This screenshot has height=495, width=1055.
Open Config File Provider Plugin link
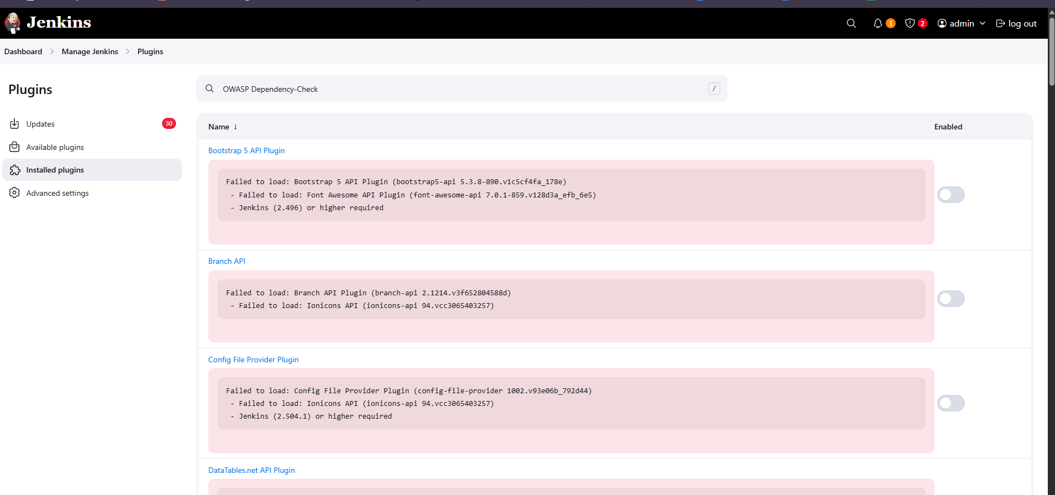coord(253,359)
